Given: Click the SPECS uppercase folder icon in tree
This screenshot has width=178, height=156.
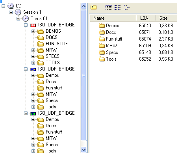Looking at the screenshot, I should point(41,56).
